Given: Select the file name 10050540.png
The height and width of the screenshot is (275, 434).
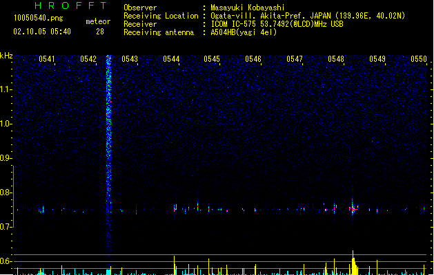Looking at the screenshot, I should pos(39,18).
